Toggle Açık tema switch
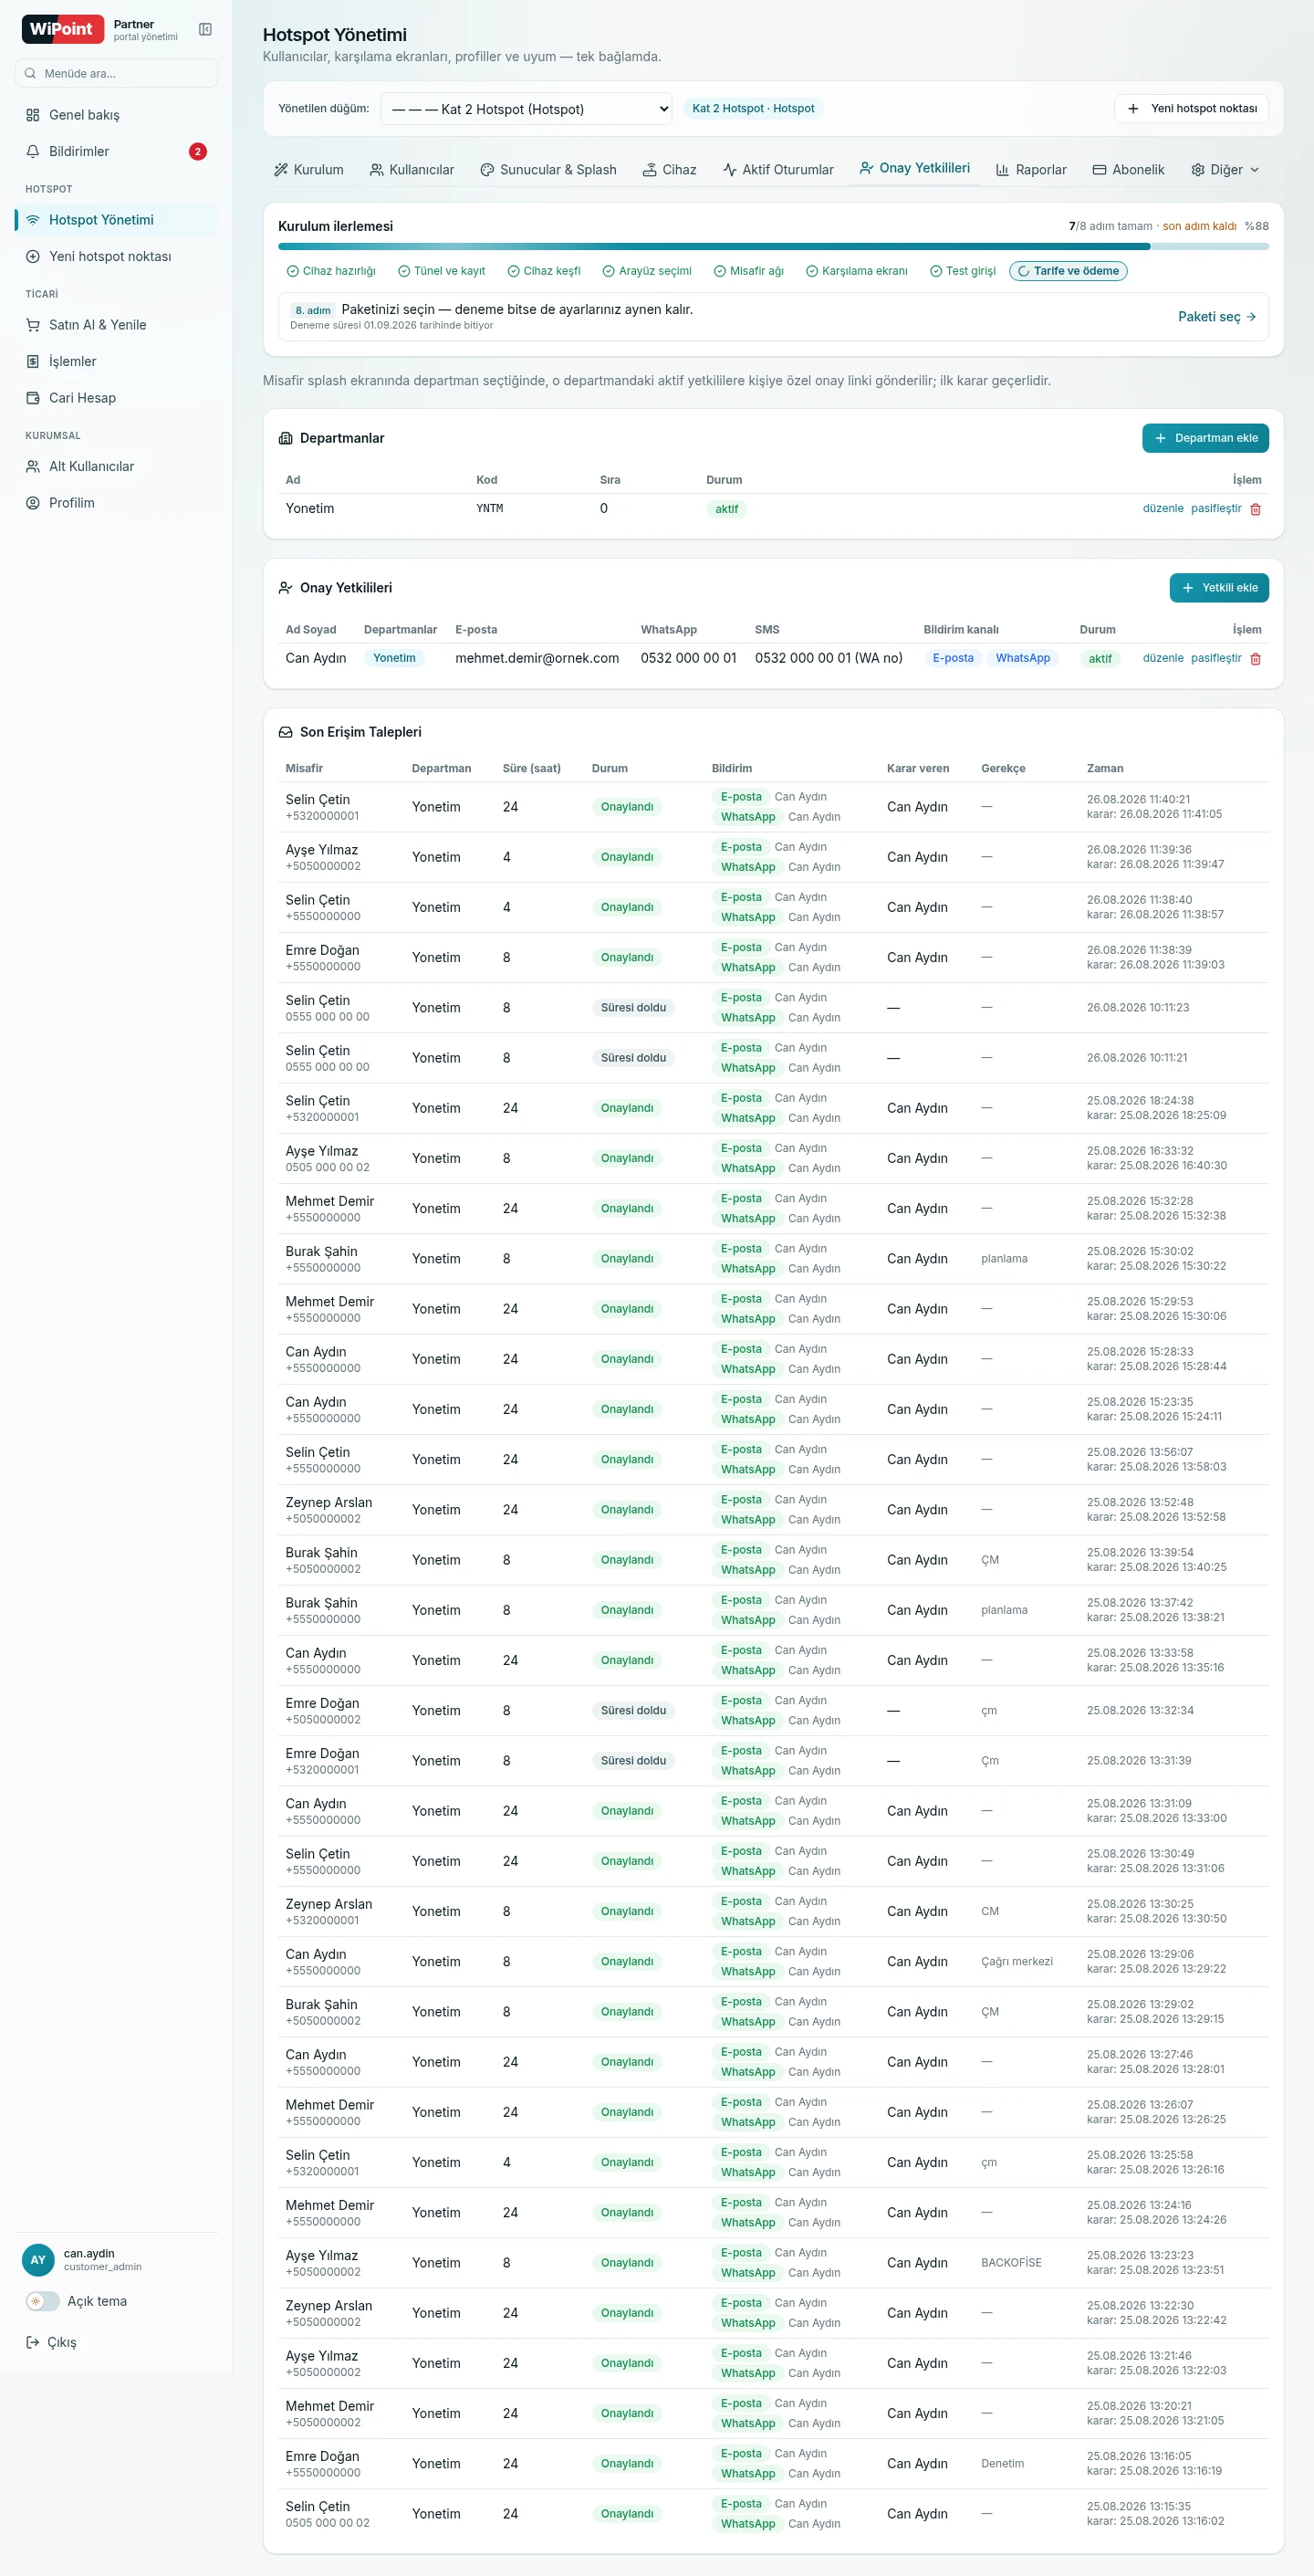The height and width of the screenshot is (2576, 1314). 43,2301
